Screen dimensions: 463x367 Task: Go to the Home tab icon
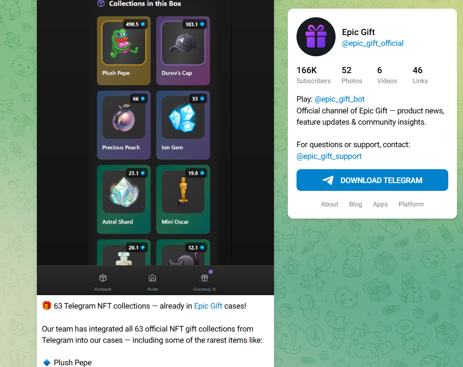(152, 278)
